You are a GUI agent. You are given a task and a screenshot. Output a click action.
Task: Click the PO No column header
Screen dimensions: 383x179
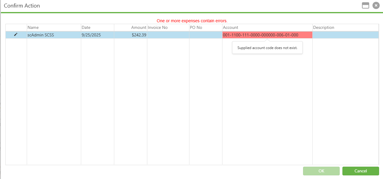coord(206,27)
